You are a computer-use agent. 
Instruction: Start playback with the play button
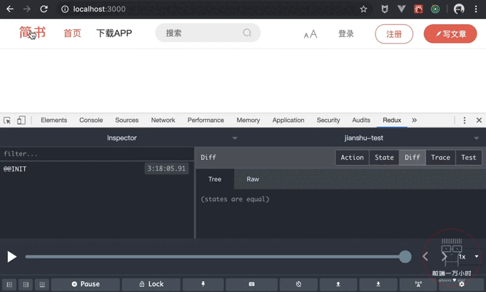pyautogui.click(x=12, y=256)
